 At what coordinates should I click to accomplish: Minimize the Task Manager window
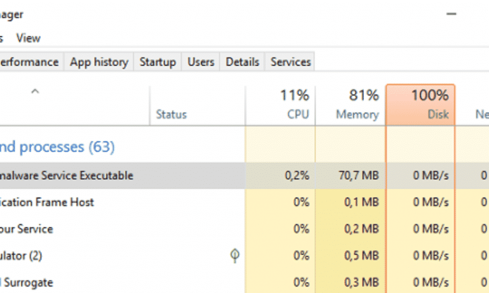click(451, 14)
